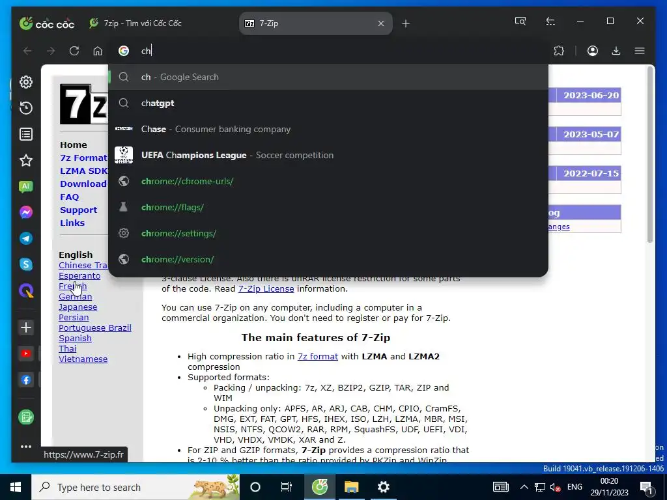Open Skype from the sidebar
The image size is (667, 500).
click(x=26, y=264)
